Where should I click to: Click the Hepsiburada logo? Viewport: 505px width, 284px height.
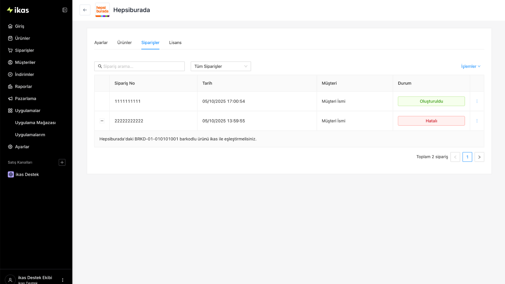click(x=102, y=10)
